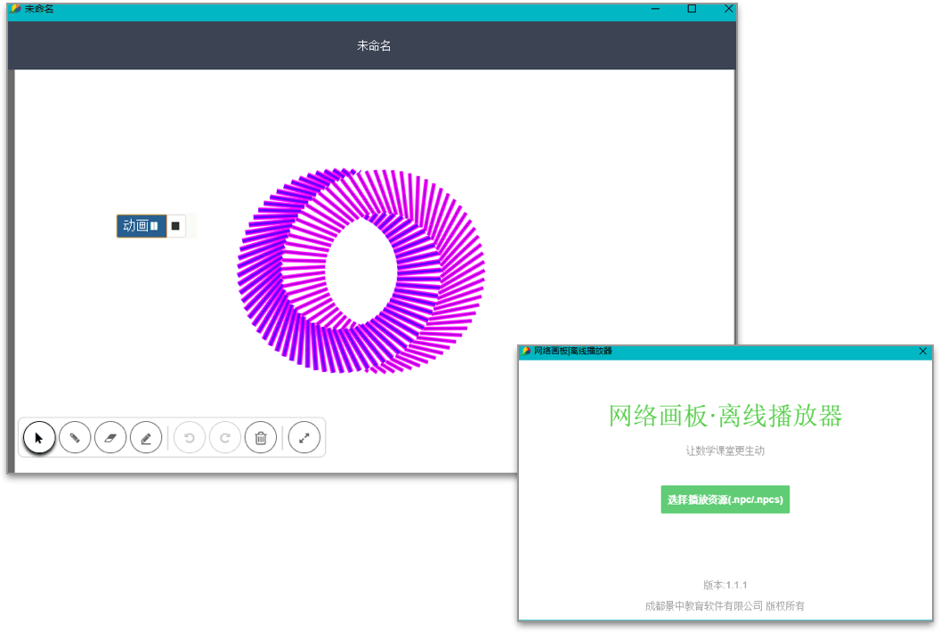Click the 网络画板|离线播放器 title bar text
The width and height of the screenshot is (940, 632).
[574, 352]
